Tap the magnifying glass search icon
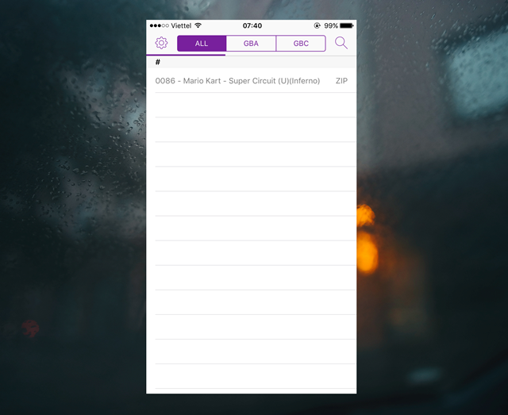 pos(341,43)
